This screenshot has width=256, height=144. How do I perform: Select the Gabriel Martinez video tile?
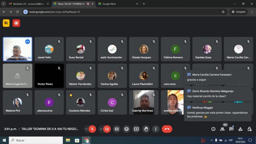click(x=144, y=102)
